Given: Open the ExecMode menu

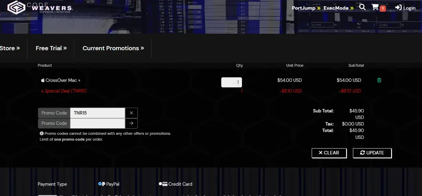Looking at the screenshot, I should tap(338, 8).
